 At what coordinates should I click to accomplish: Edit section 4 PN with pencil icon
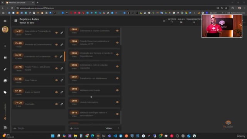click(62, 68)
